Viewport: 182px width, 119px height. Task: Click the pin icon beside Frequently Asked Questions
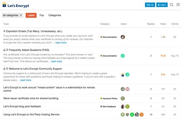click(7, 50)
